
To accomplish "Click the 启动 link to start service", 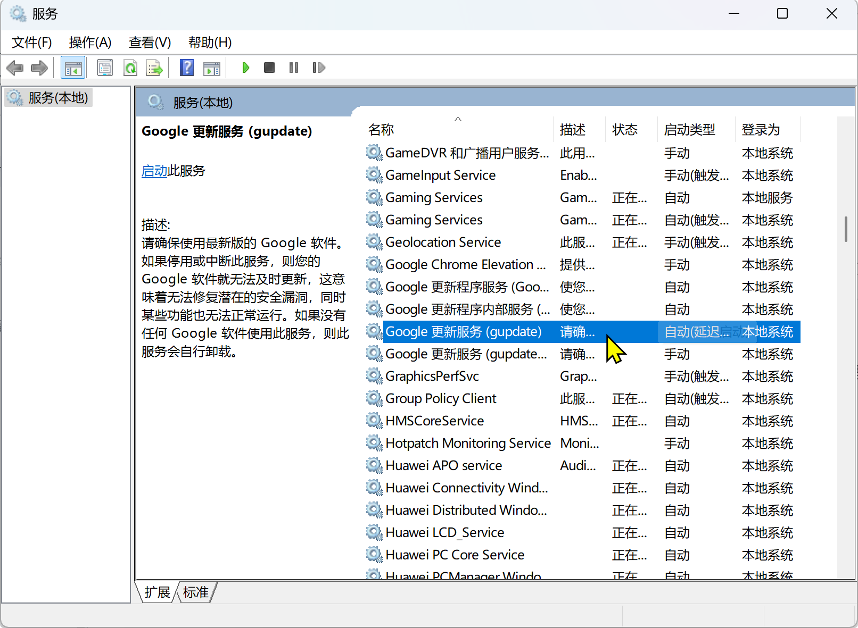I will click(x=154, y=171).
